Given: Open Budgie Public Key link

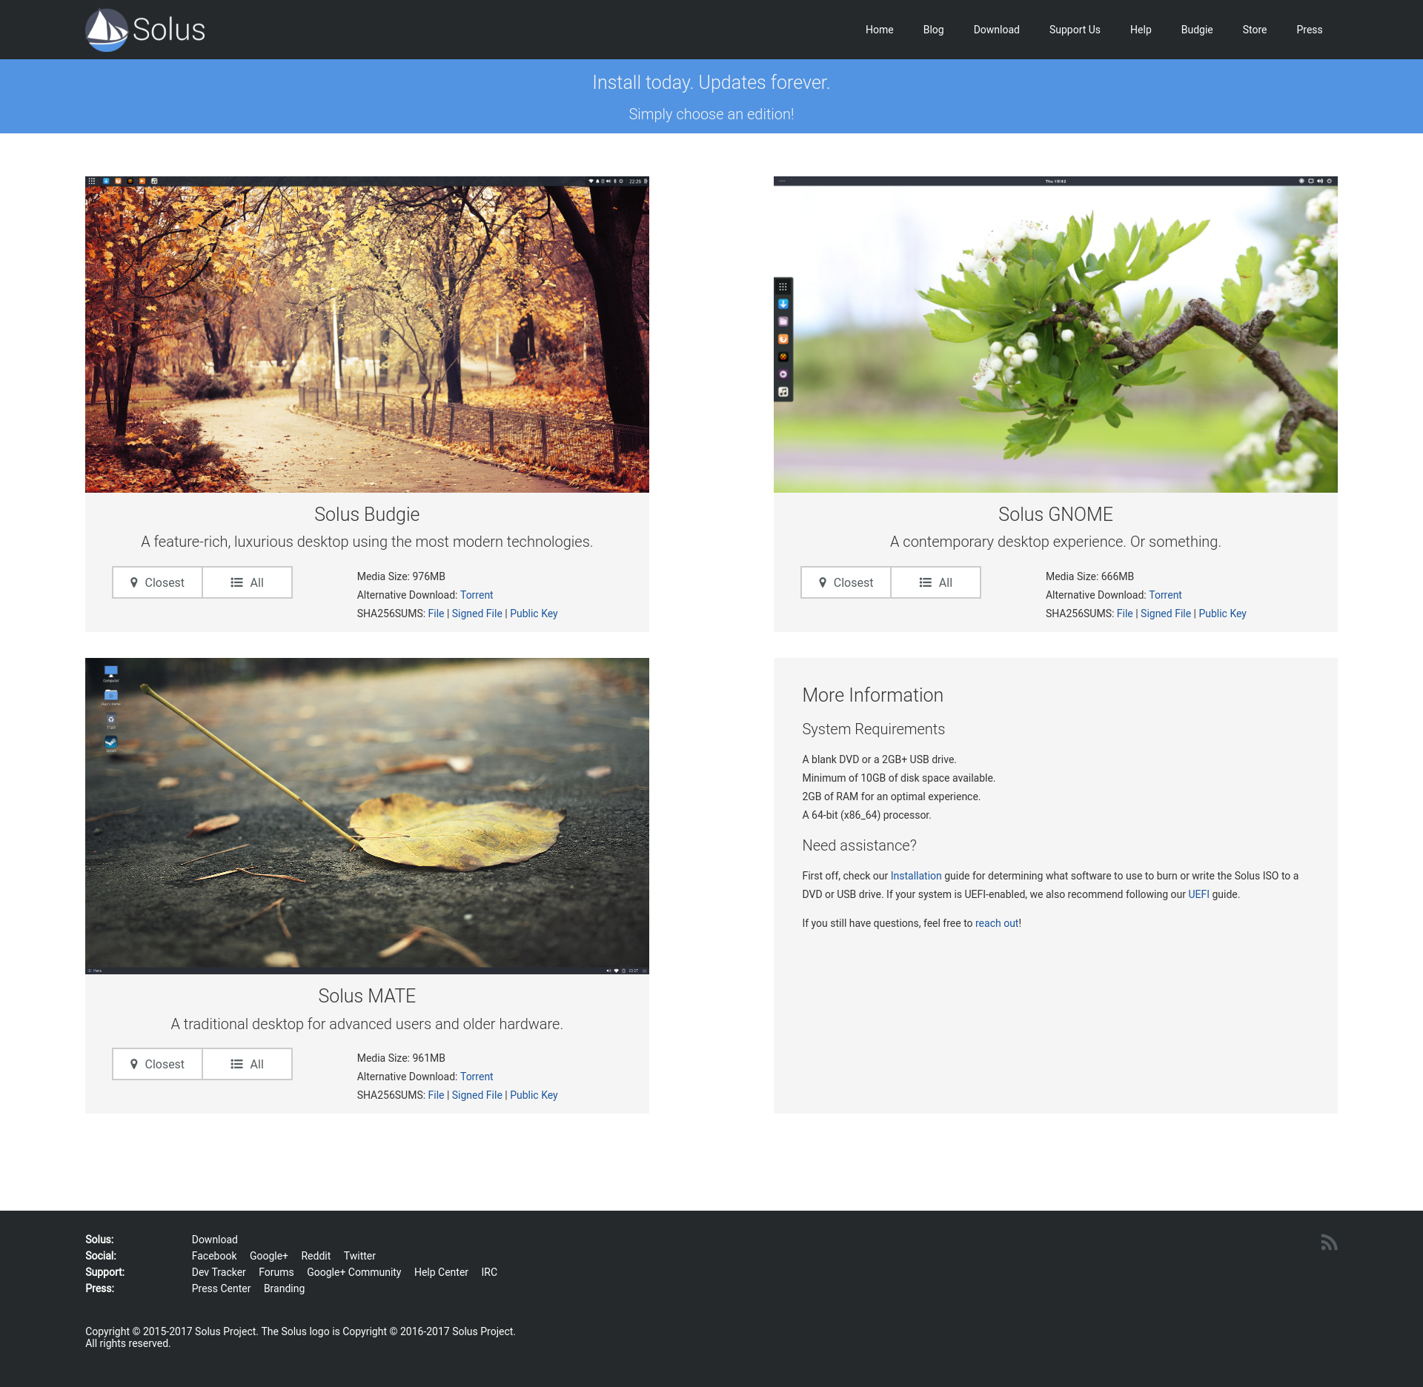Looking at the screenshot, I should pos(534,613).
